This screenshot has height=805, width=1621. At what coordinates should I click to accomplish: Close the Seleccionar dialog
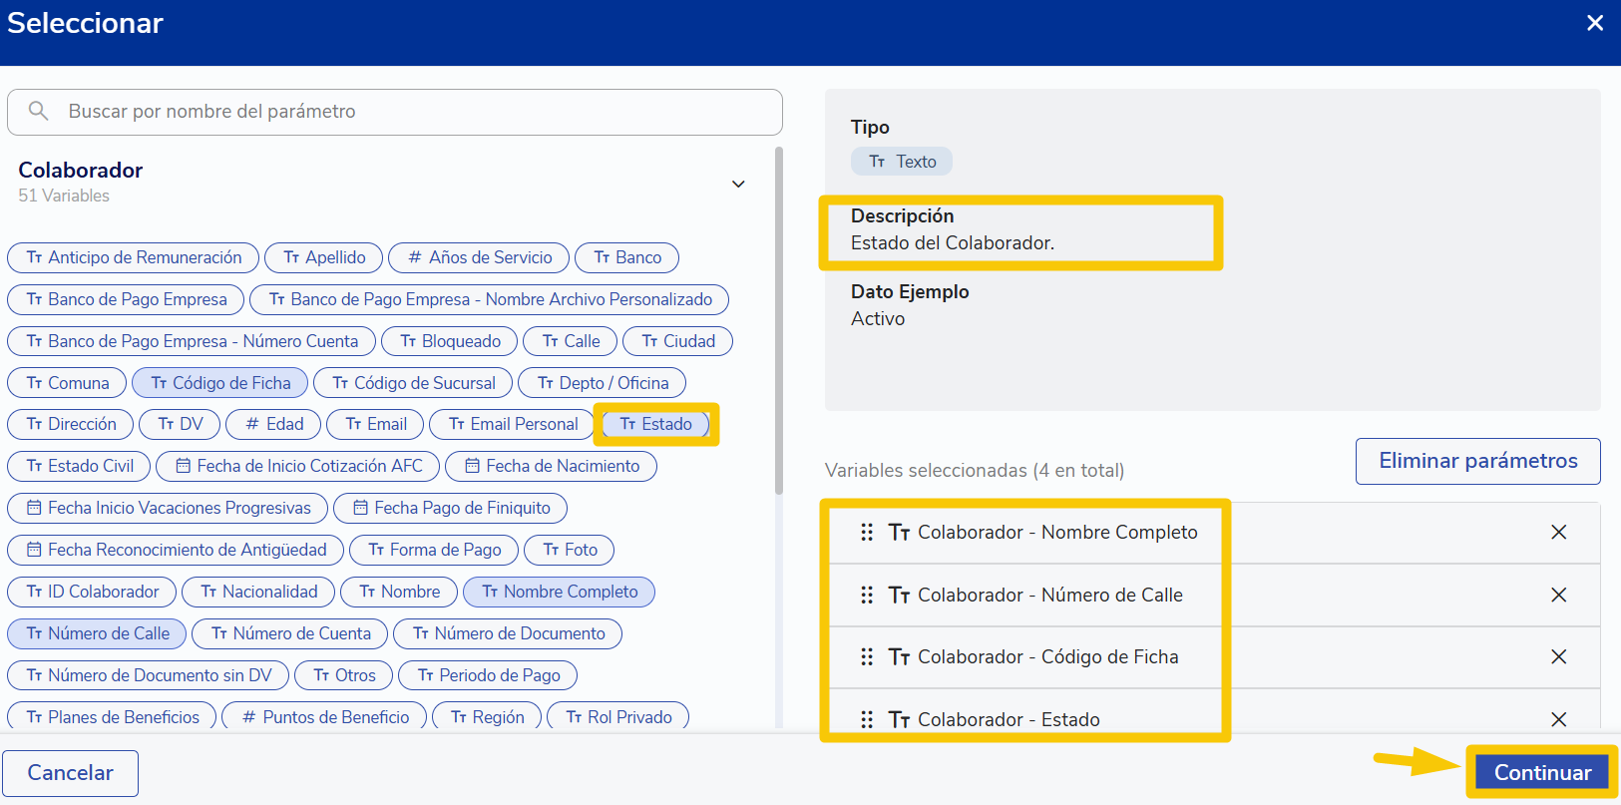(1595, 23)
